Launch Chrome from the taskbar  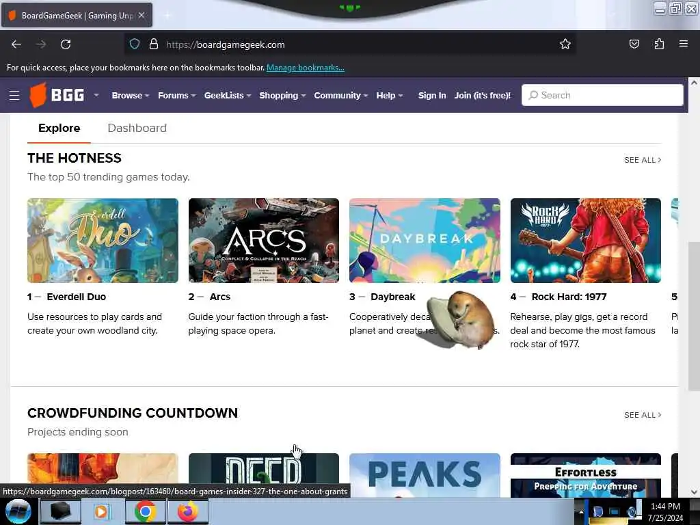pyautogui.click(x=145, y=511)
